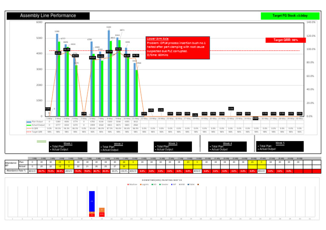
Task: Select the 60.0% value on right axis
Action: click(310, 76)
